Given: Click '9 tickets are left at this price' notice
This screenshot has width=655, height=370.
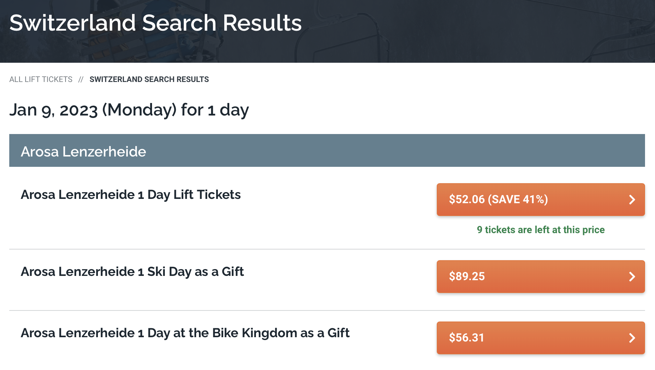Looking at the screenshot, I should click(x=540, y=230).
